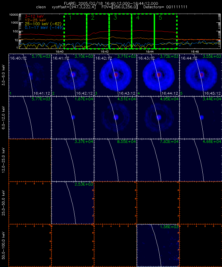Click the '12.0-25.0 keV' row label
222x267 pixels.
tap(3, 160)
